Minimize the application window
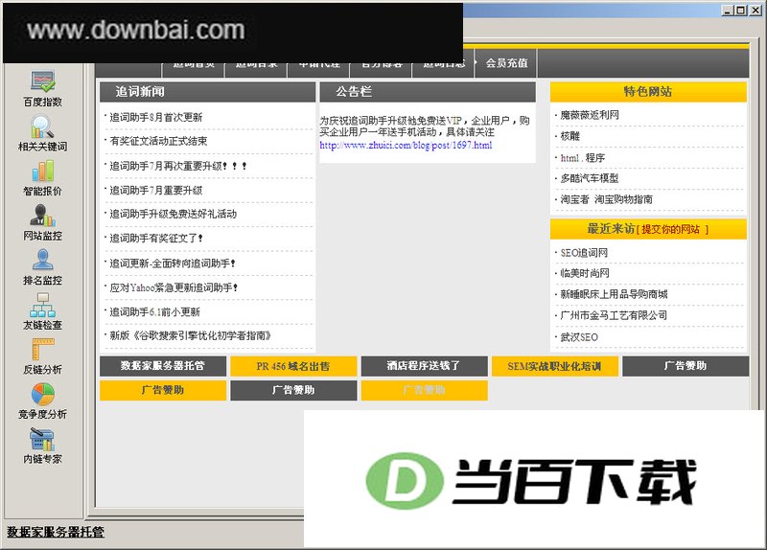The height and width of the screenshot is (550, 767). pos(728,11)
